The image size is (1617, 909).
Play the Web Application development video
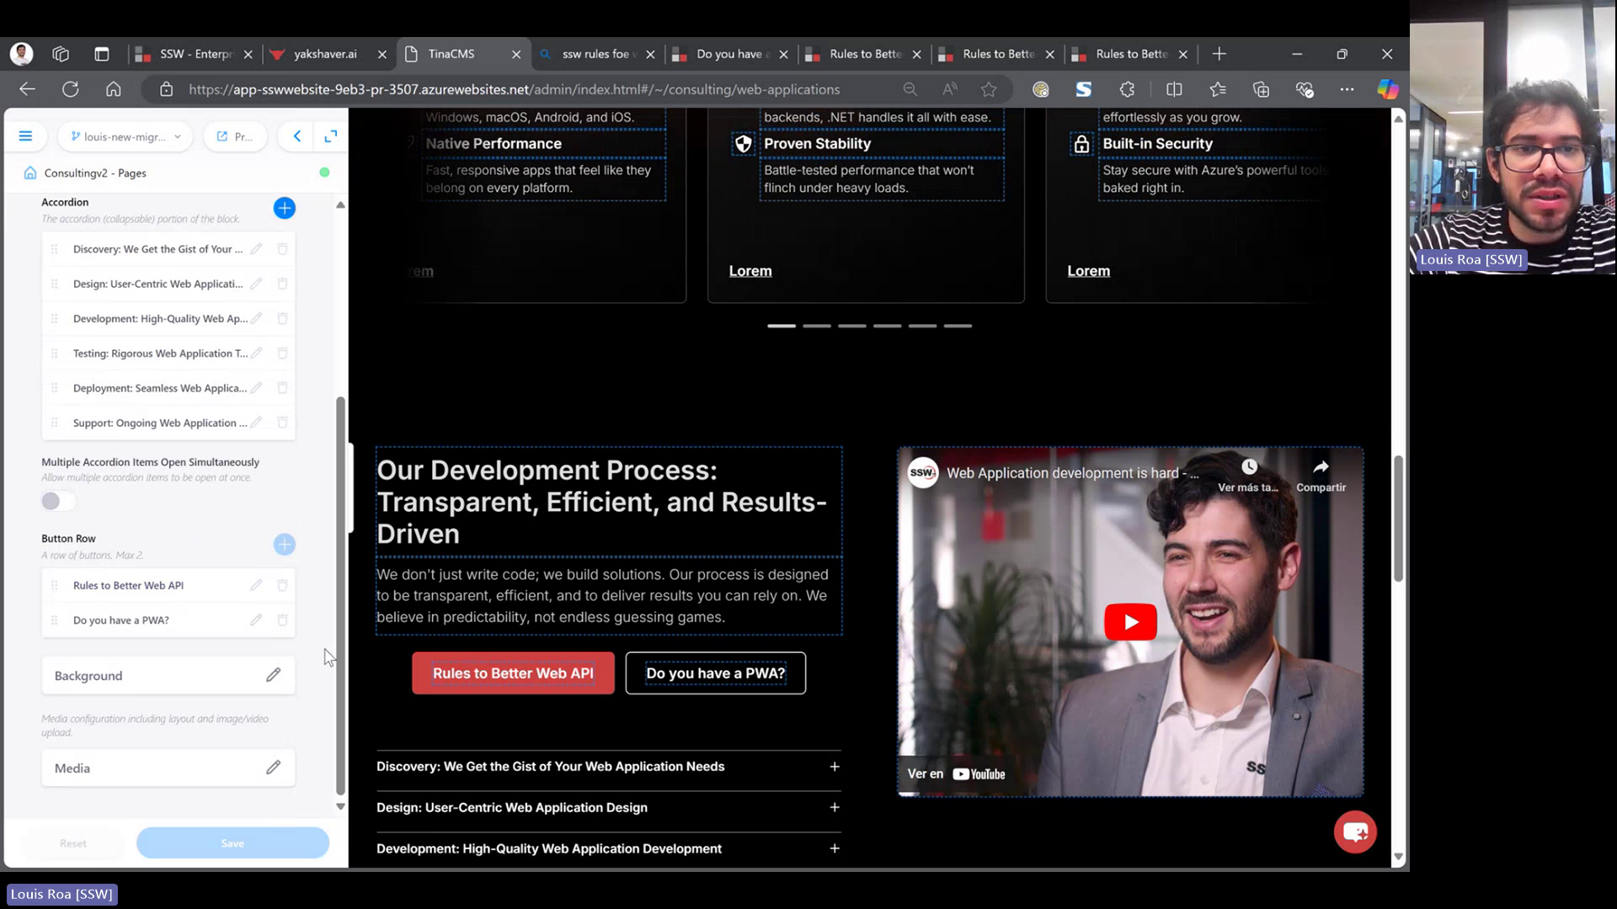tap(1130, 622)
